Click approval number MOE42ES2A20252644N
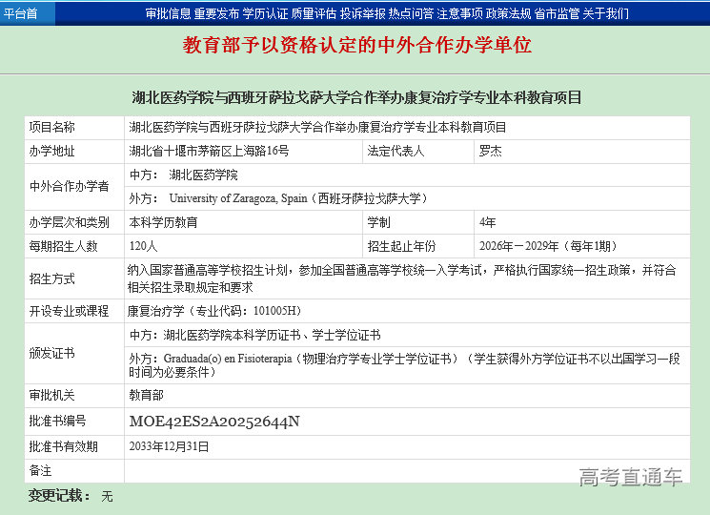The width and height of the screenshot is (710, 515). (214, 421)
